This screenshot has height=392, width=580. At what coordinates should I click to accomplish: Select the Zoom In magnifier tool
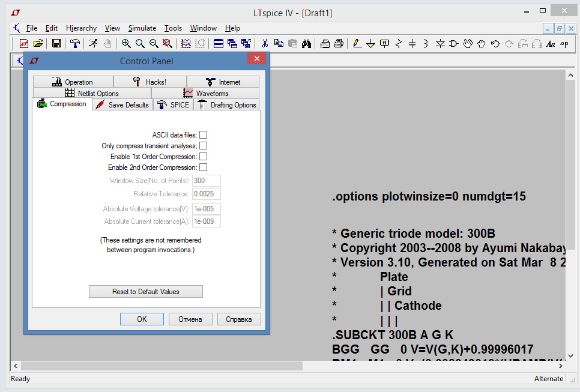coord(126,43)
